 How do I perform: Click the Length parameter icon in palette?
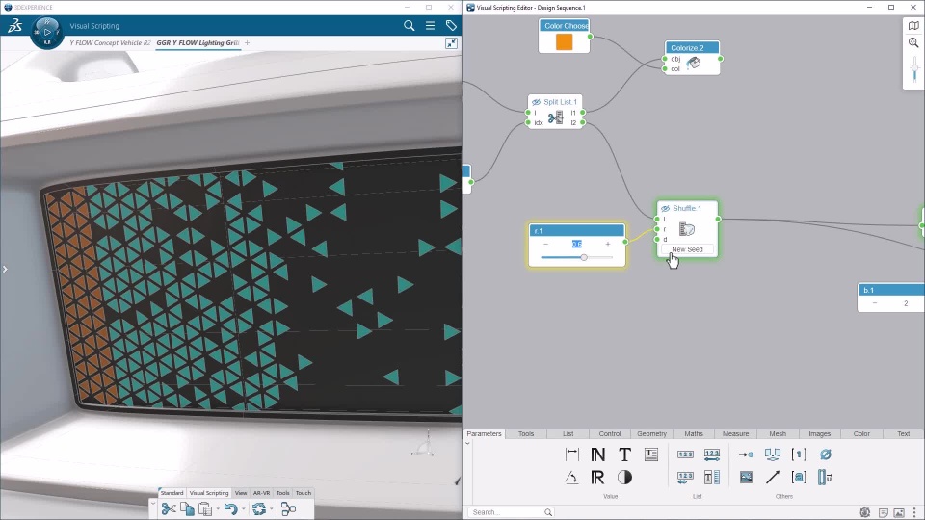click(571, 454)
